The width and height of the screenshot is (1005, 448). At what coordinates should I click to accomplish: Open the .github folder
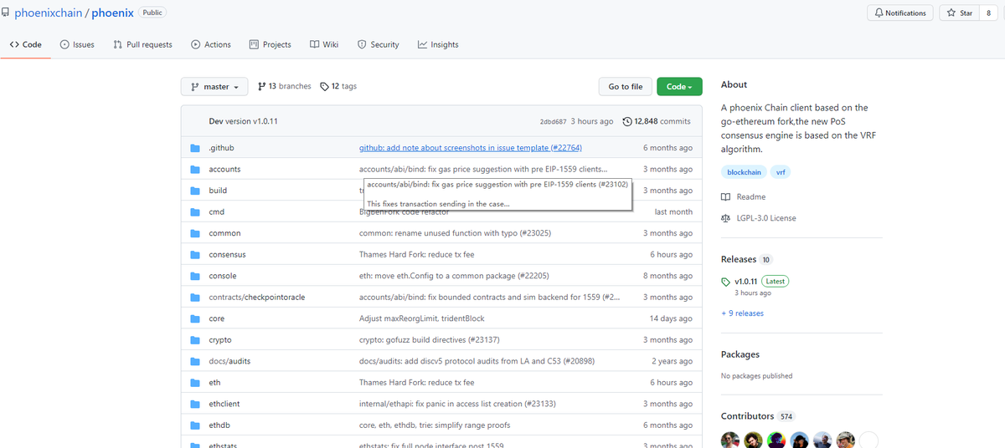pos(221,148)
